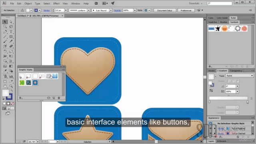Set paint type to Color

pos(4,104)
